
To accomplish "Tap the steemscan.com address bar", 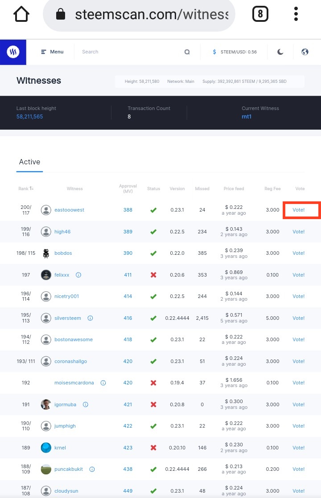I will tap(139, 14).
